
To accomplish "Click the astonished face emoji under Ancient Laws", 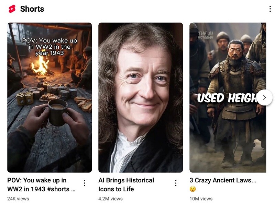I will tap(192, 189).
